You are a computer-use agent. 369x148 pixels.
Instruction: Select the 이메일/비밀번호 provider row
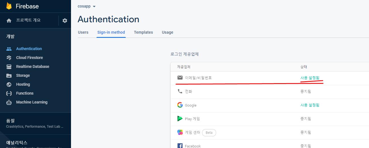[x=269, y=78]
